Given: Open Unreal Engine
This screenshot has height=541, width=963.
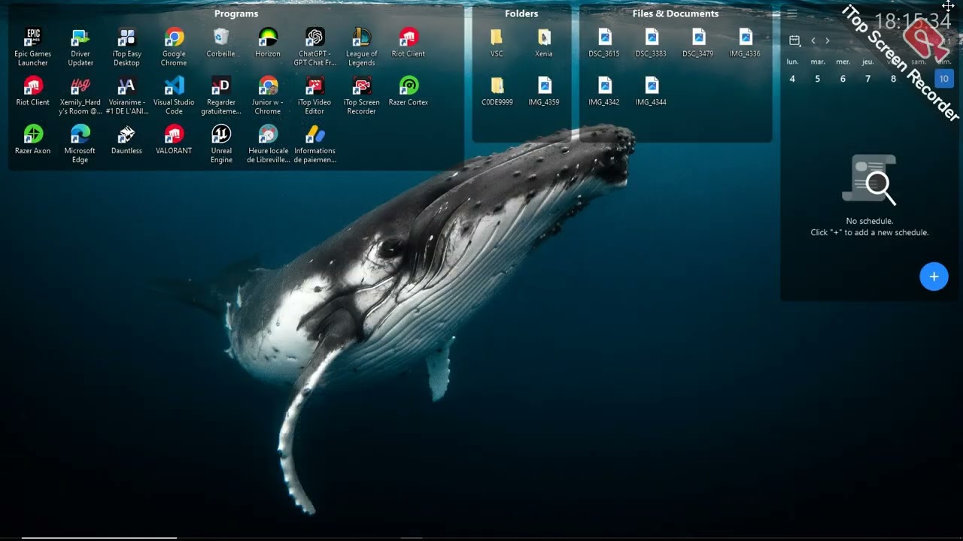Looking at the screenshot, I should (220, 144).
